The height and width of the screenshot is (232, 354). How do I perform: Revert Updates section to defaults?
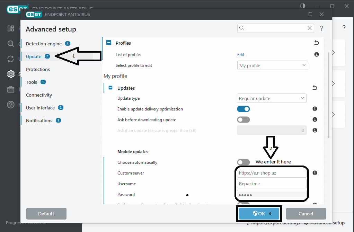pyautogui.click(x=315, y=88)
